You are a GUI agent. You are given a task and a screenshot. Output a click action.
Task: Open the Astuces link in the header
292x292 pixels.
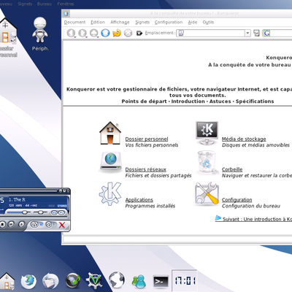(x=220, y=101)
